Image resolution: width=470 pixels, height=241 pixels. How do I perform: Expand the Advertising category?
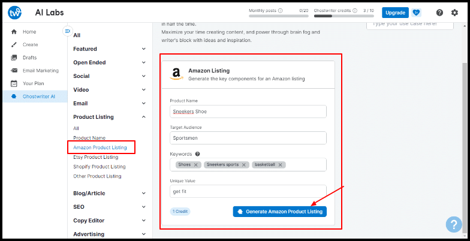tap(144, 234)
